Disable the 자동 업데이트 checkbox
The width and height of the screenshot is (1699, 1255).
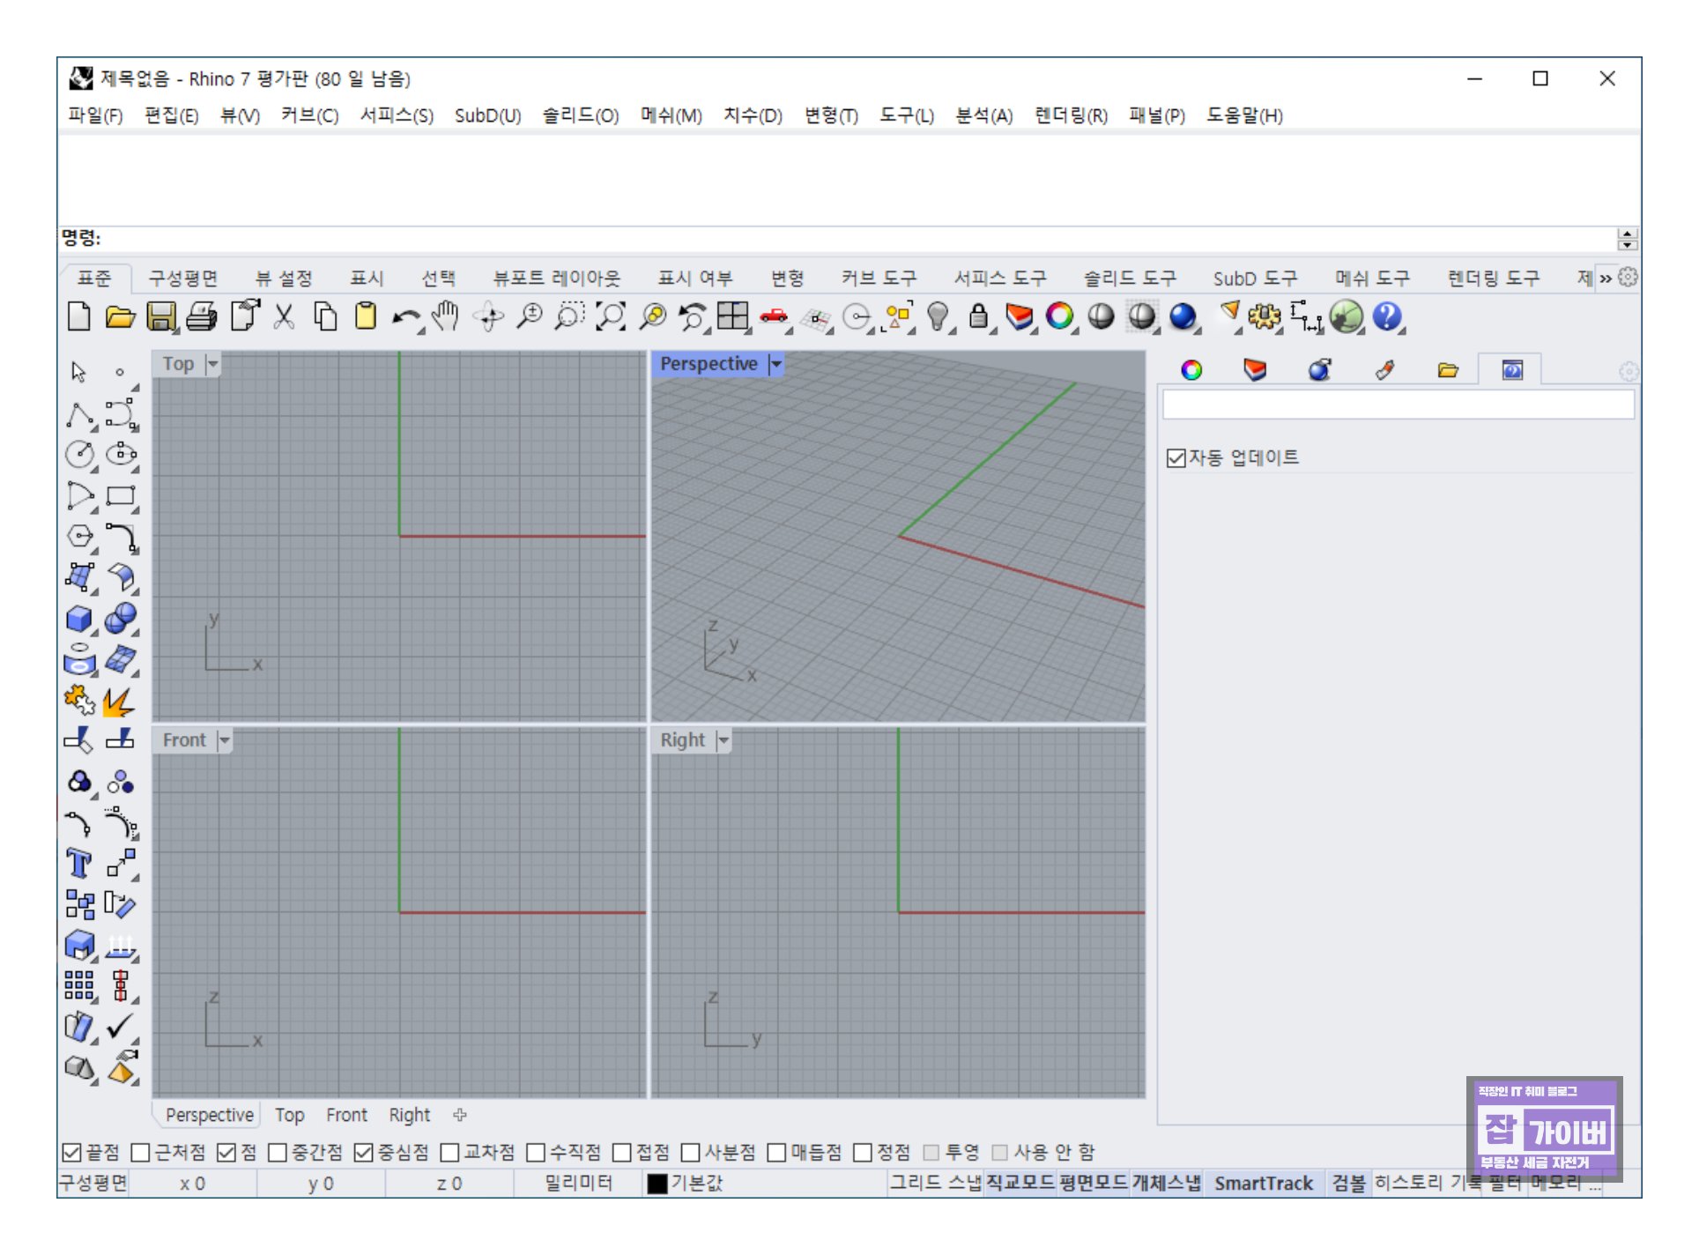tap(1176, 458)
